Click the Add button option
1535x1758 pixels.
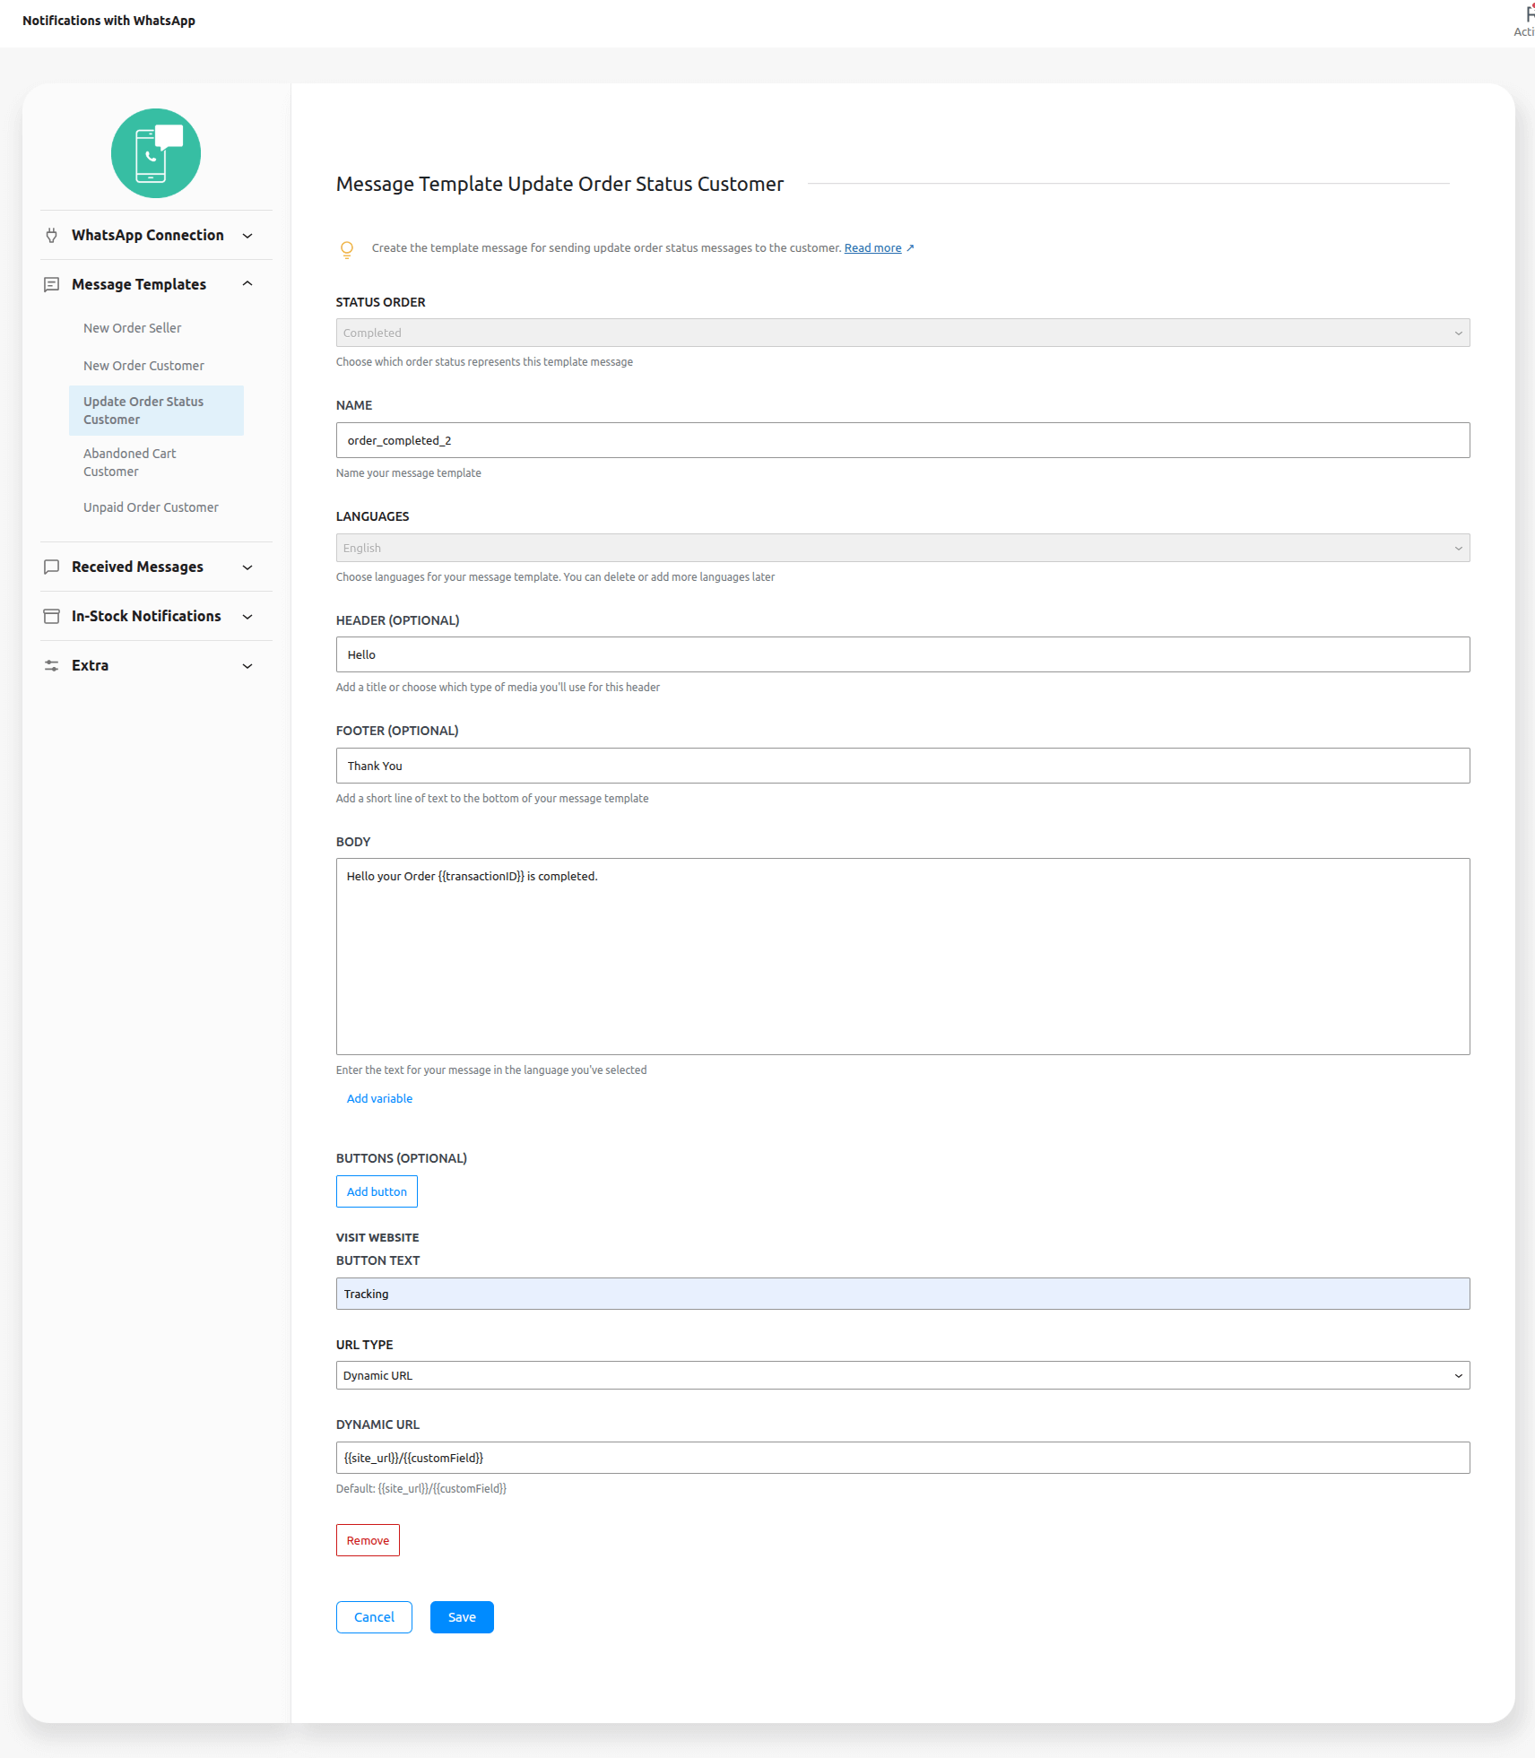[377, 1191]
